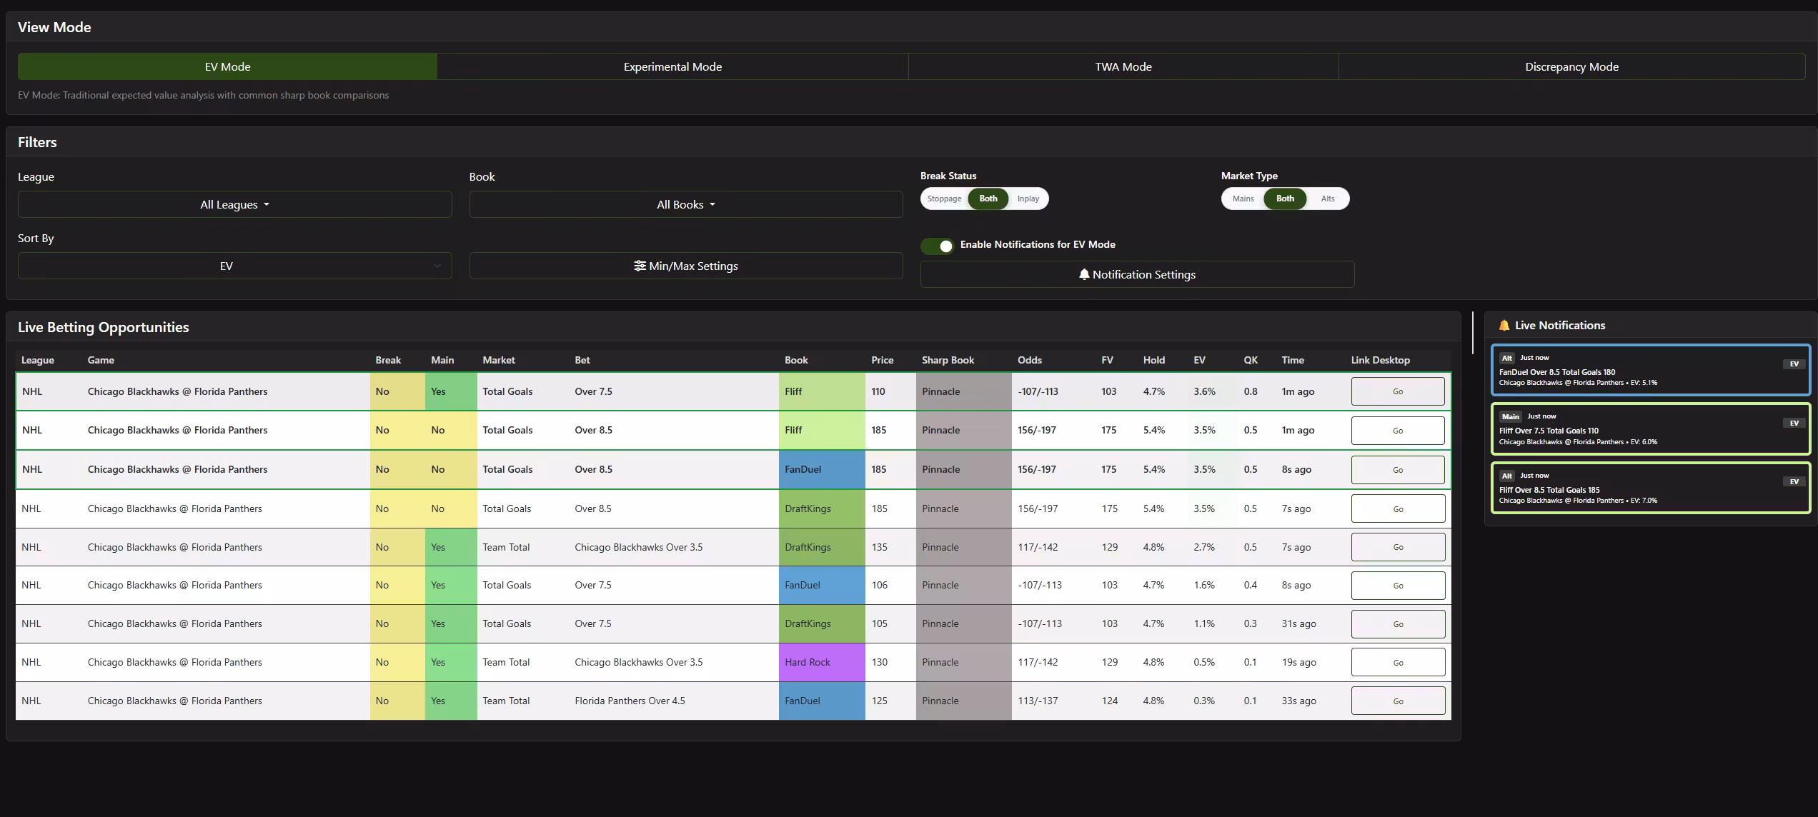This screenshot has width=1818, height=817.
Task: Click the purple Hard Rock book cell
Action: 821,662
